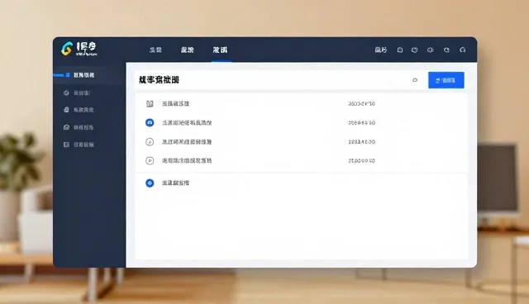This screenshot has width=529, height=304.
Task: Open the first list row's title text
Action: [175, 104]
